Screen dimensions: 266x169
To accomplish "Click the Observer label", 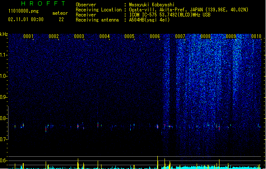I will (86, 5).
